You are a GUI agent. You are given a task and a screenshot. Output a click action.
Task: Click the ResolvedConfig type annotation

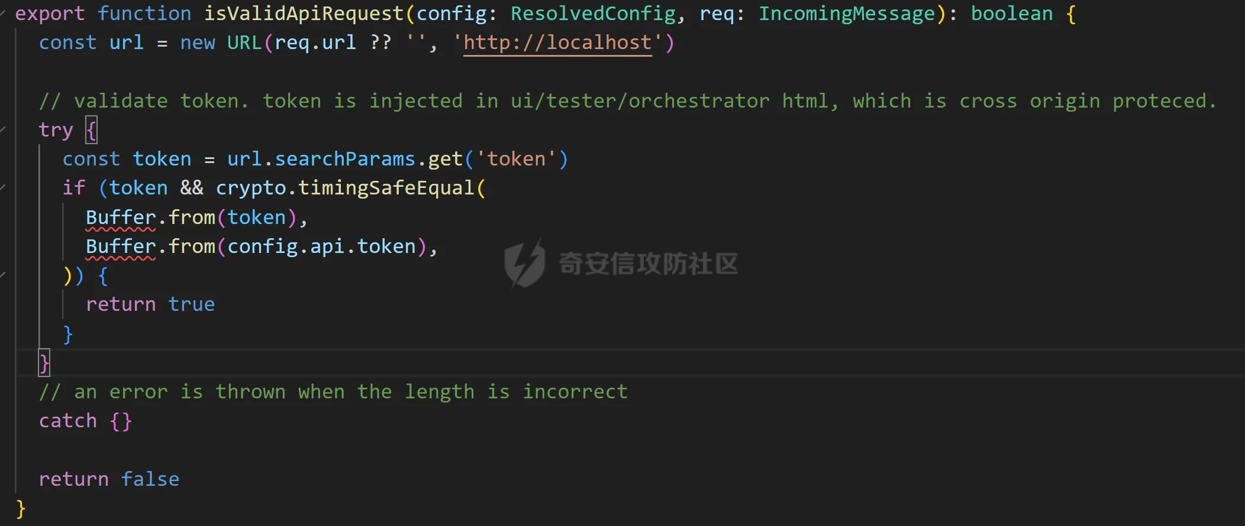click(593, 14)
